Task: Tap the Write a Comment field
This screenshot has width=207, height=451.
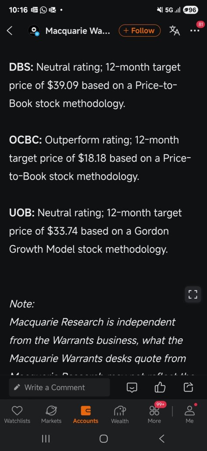Action: (59, 387)
